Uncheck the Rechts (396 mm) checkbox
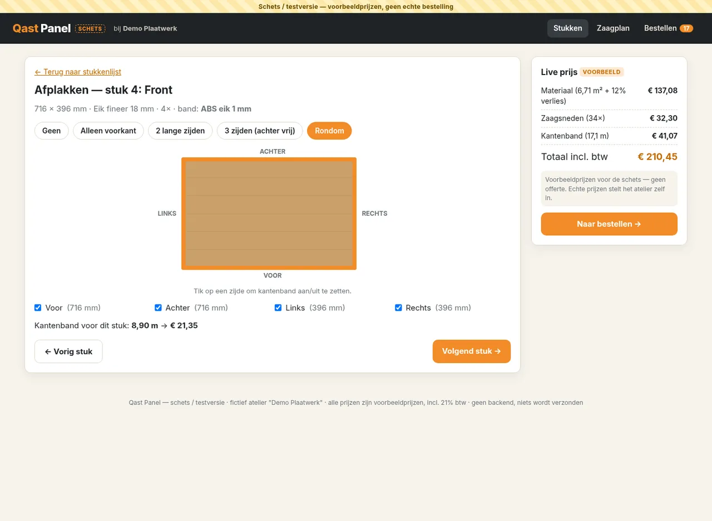The height and width of the screenshot is (521, 712). pos(398,307)
